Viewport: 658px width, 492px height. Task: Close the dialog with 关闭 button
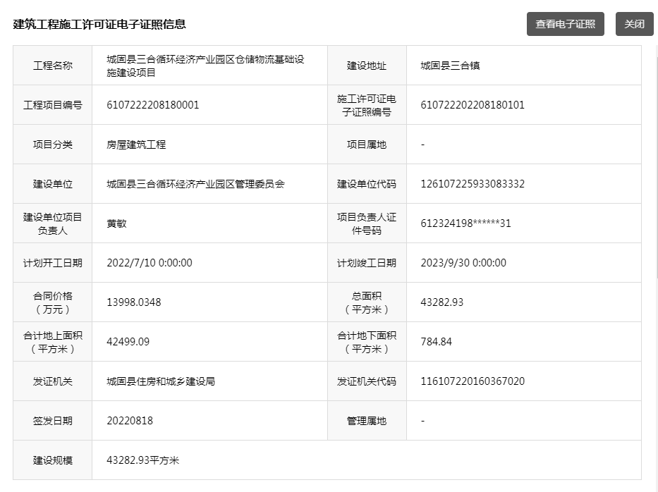(634, 24)
